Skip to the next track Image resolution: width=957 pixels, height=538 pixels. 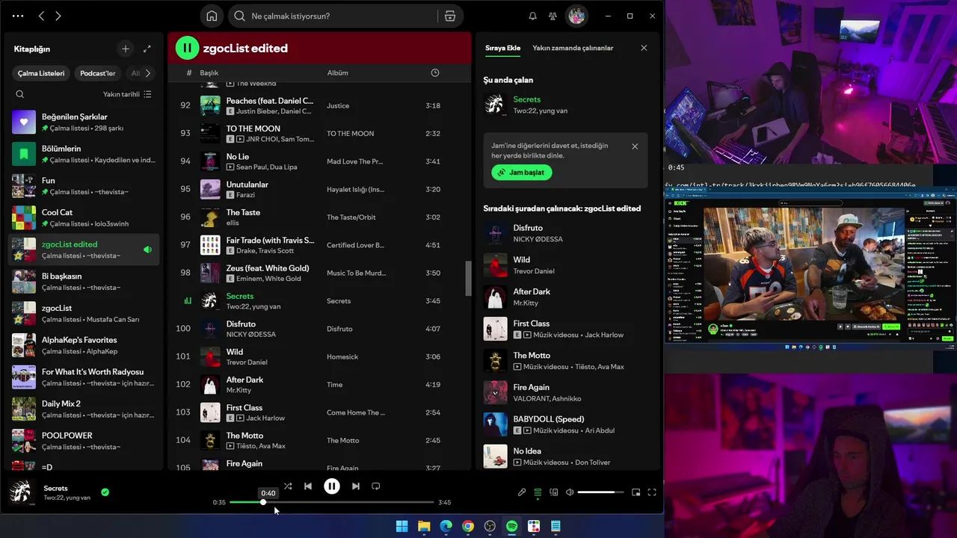pos(356,486)
